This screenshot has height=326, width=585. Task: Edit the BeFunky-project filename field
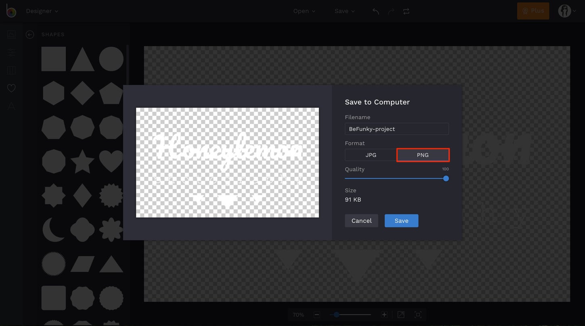(x=397, y=129)
